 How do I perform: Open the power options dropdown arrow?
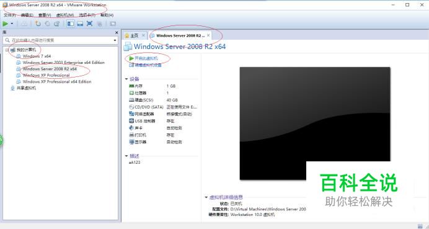(12, 24)
